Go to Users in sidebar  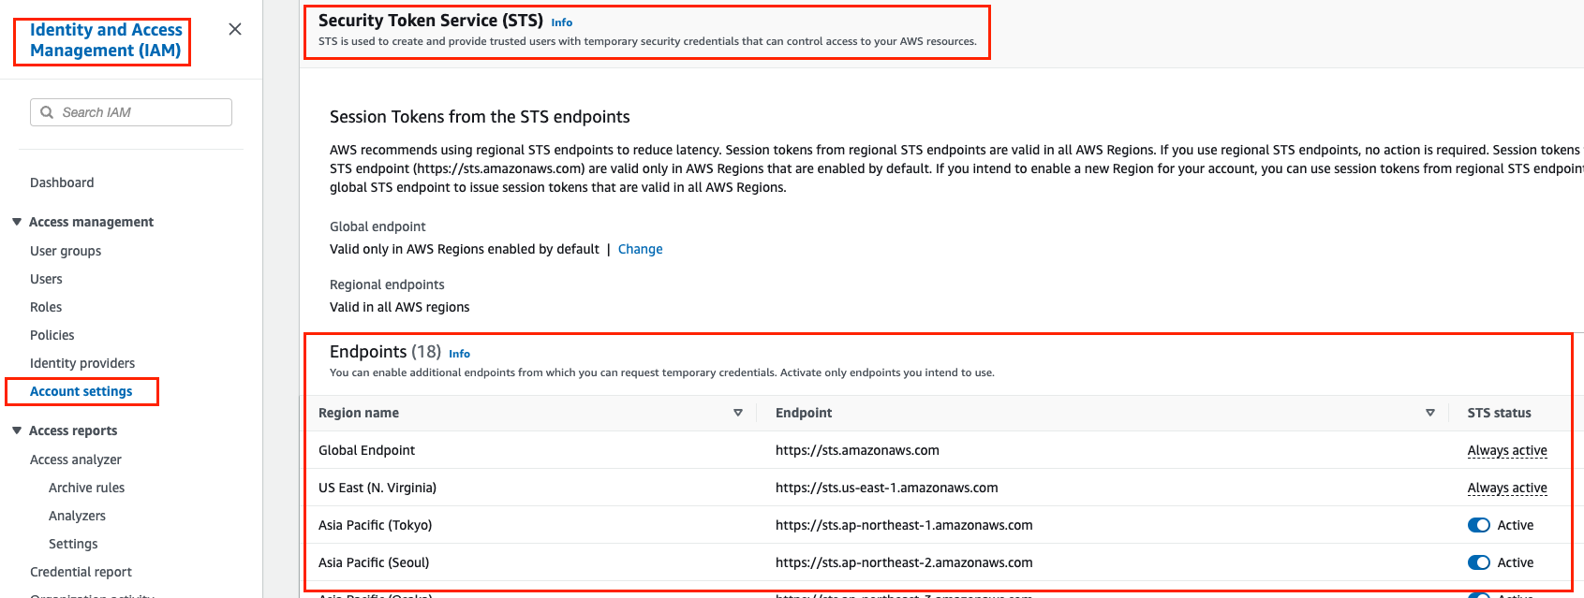(46, 279)
